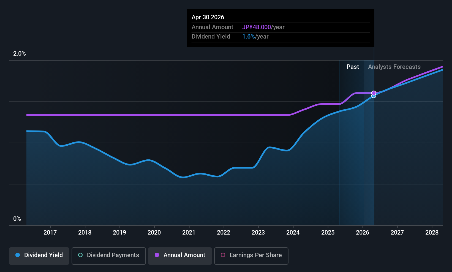Screen dimensions: 452x272
Task: Click the purple Annual Amount legend dot
Action: coord(157,255)
